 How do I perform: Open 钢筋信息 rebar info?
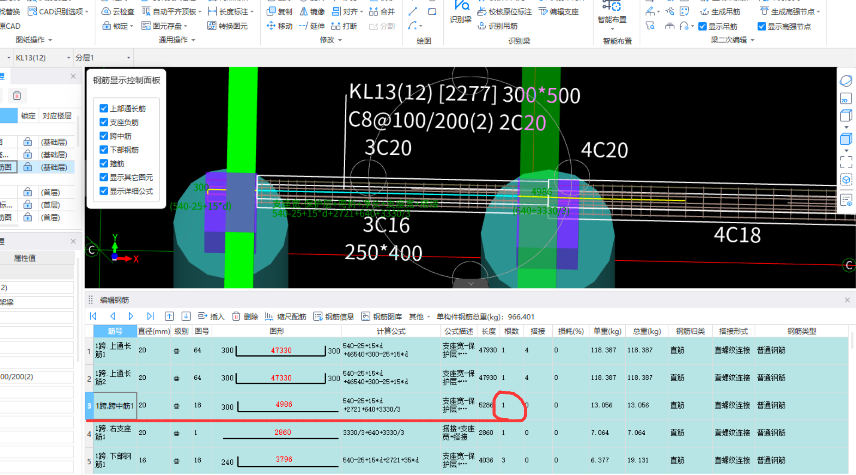334,317
